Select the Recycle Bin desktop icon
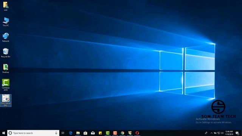 6,53
